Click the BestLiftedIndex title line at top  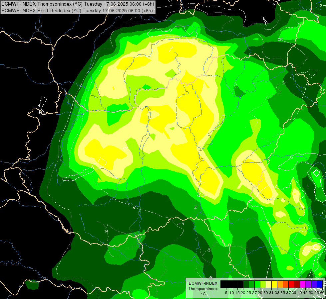77,11
